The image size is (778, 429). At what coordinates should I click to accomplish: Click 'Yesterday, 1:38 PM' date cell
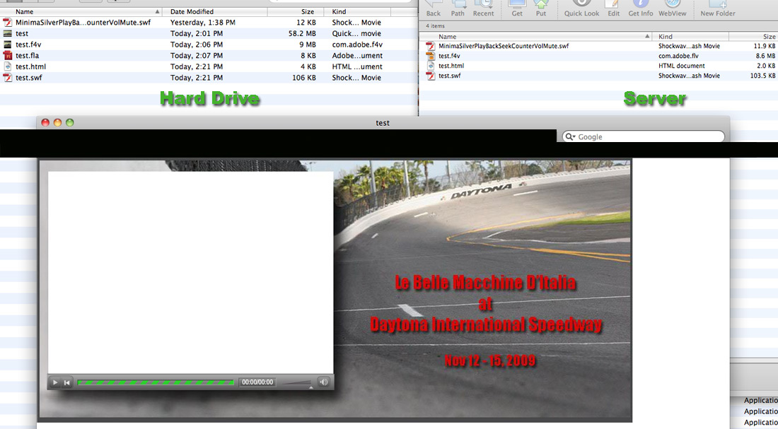pos(203,23)
